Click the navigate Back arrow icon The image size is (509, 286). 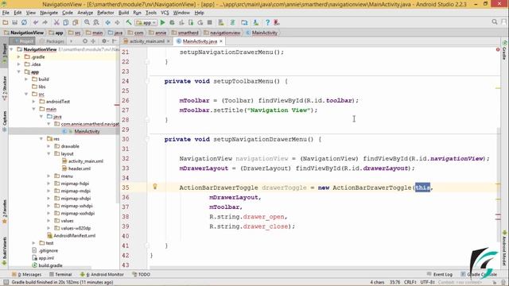tap(108, 22)
